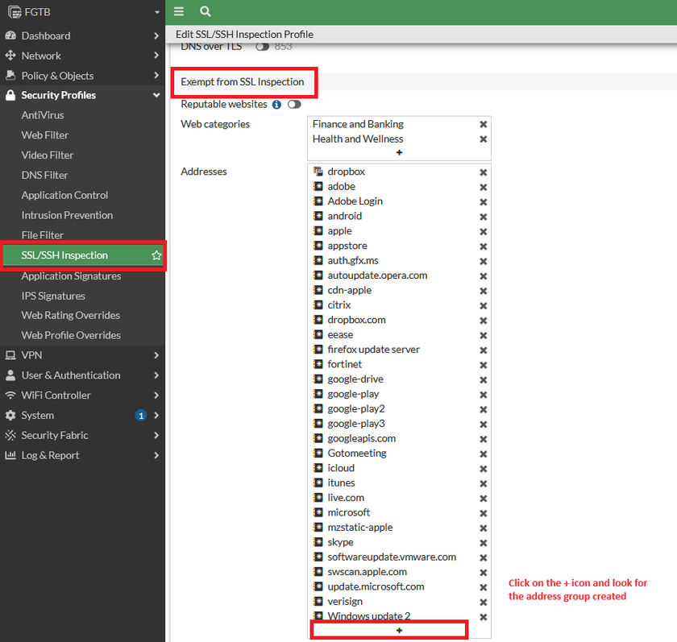Click the star on SSL/SSH Inspection
The height and width of the screenshot is (642, 677).
[156, 255]
